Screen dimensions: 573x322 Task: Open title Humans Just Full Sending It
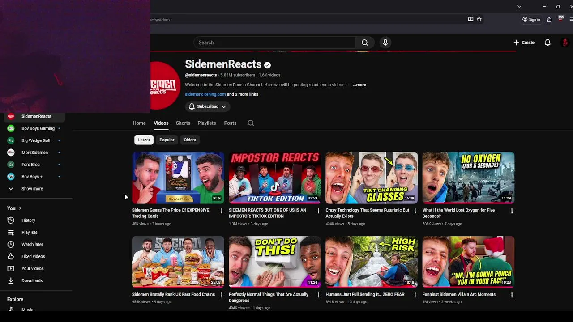pyautogui.click(x=365, y=294)
